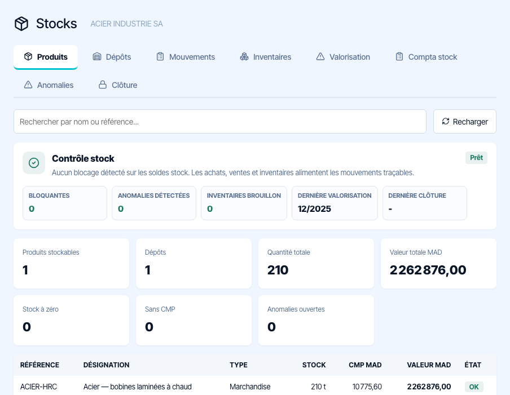This screenshot has height=395, width=510.
Task: Click the Sans CMP card
Action: (194, 320)
